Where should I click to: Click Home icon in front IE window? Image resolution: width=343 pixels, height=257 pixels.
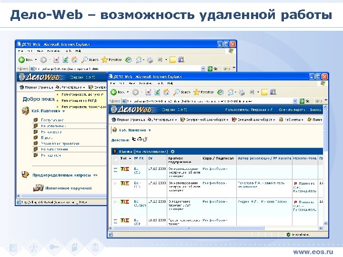pyautogui.click(x=166, y=92)
